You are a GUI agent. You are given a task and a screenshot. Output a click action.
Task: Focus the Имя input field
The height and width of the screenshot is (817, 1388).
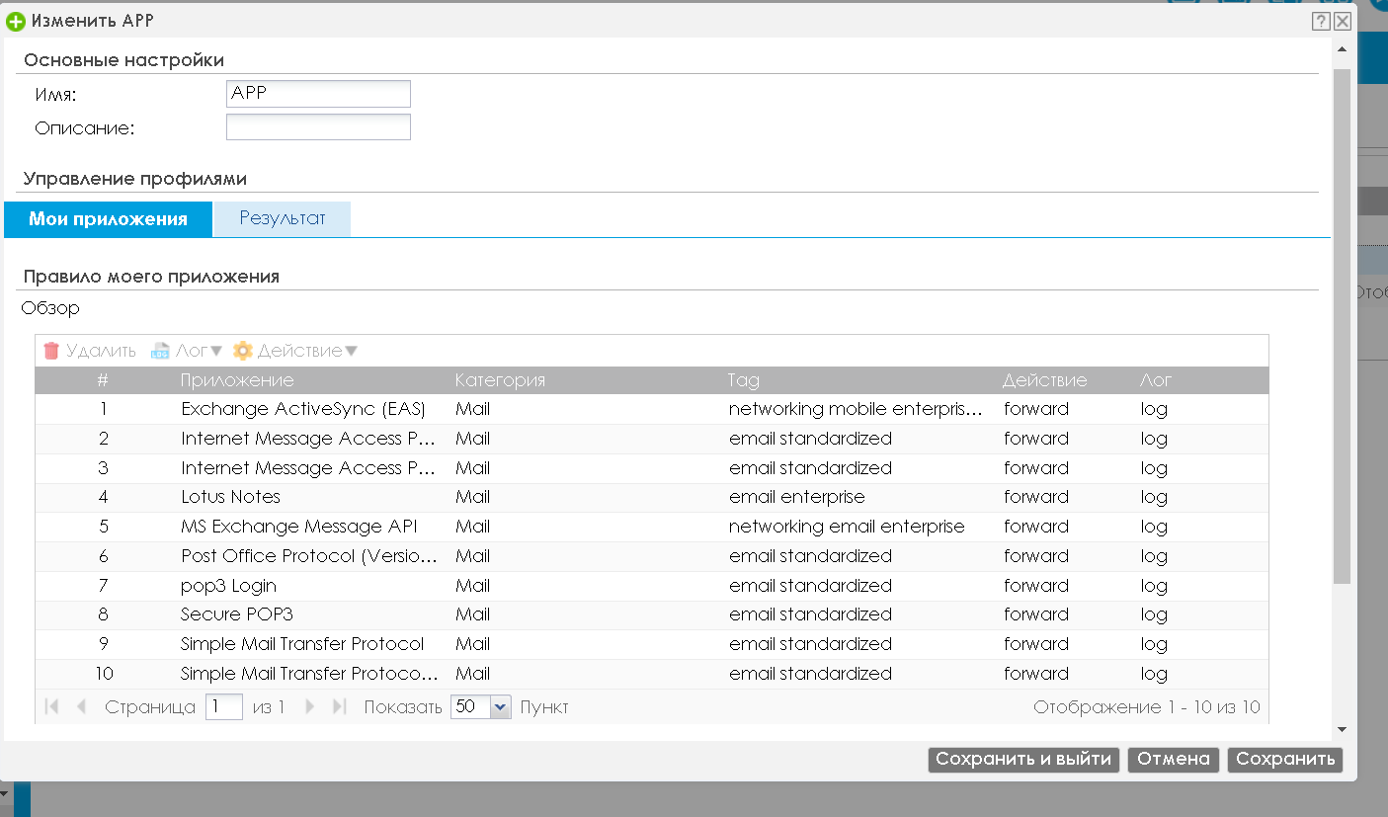318,94
